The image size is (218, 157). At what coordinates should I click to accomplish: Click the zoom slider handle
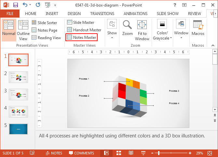pyautogui.click(x=159, y=153)
